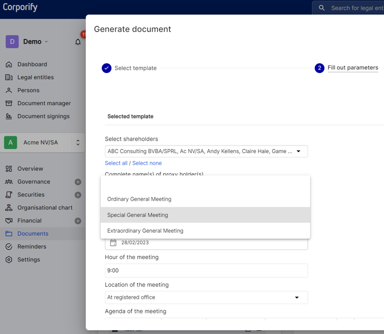Click the Document manager archive icon
Image resolution: width=384 pixels, height=334 pixels.
[x=9, y=103]
